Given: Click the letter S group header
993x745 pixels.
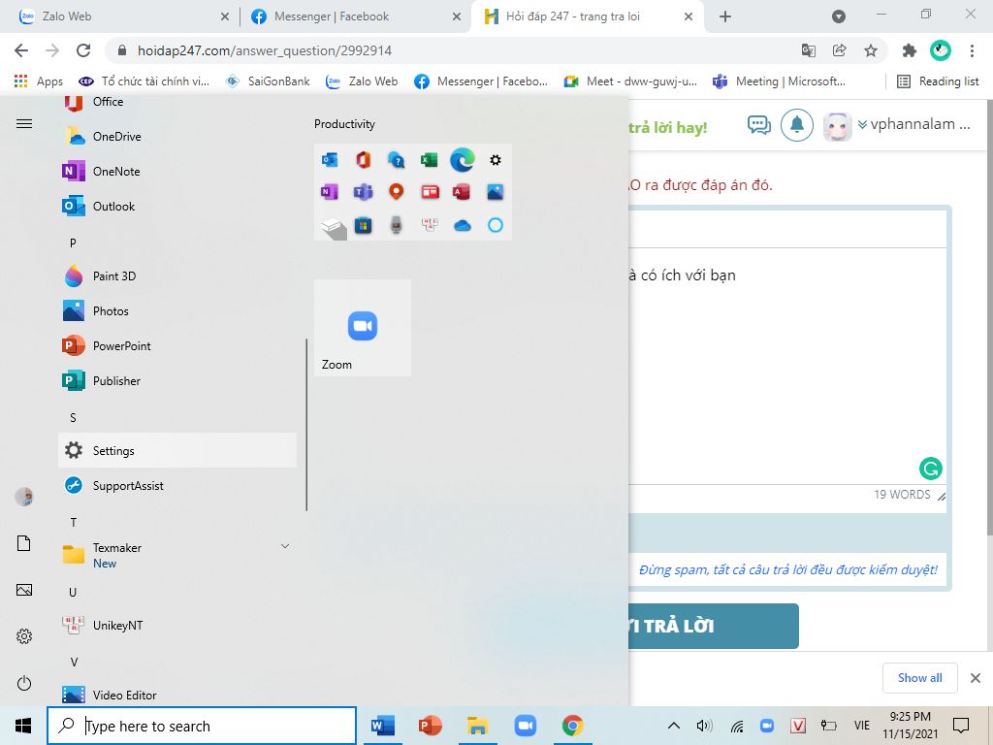Looking at the screenshot, I should coord(73,417).
